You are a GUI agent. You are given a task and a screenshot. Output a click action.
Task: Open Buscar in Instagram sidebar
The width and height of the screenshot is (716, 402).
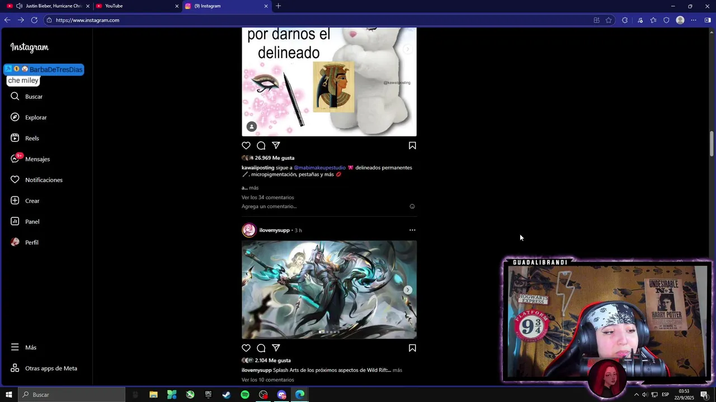click(x=26, y=97)
